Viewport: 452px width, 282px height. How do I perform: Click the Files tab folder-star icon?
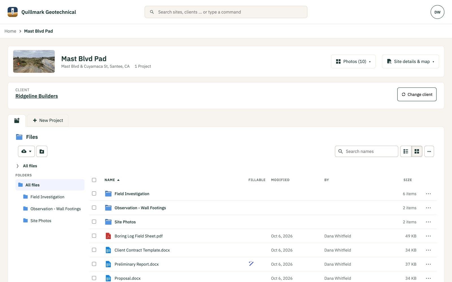point(17,120)
